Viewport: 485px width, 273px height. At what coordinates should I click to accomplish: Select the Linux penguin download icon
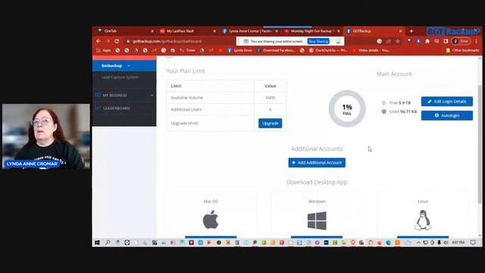point(423,220)
